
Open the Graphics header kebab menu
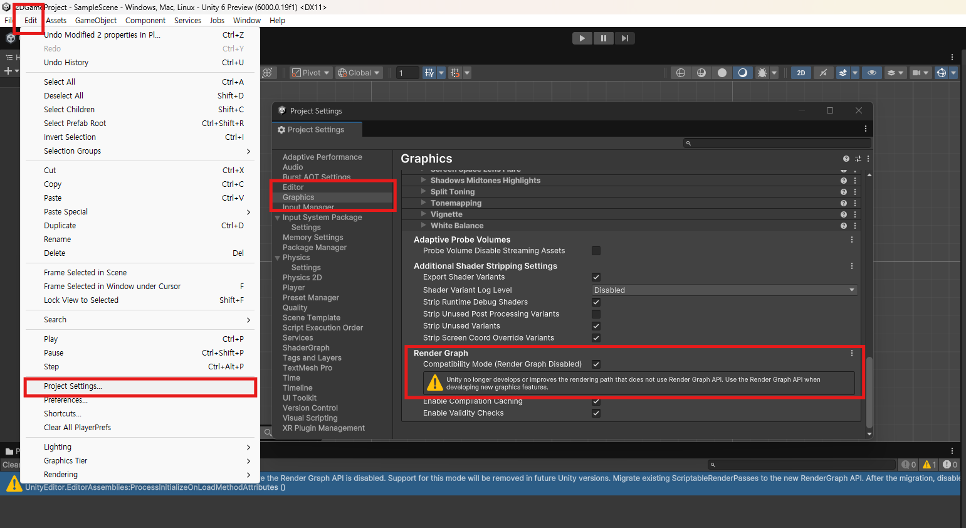coord(868,159)
